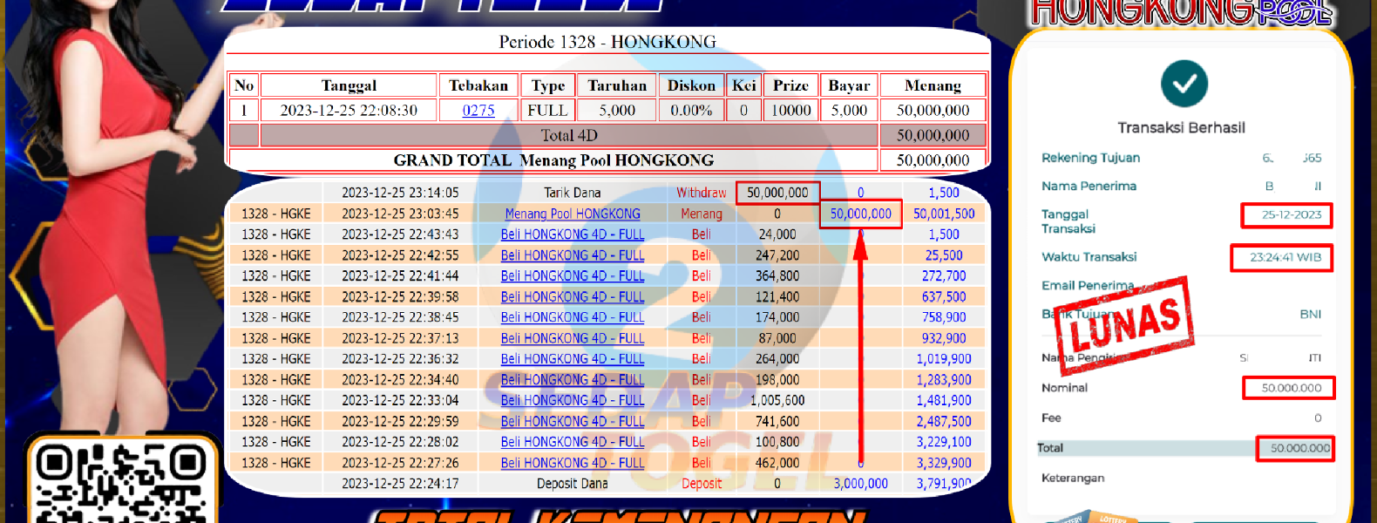1377x523 pixels.
Task: Click the Prize column header
Action: (x=790, y=85)
